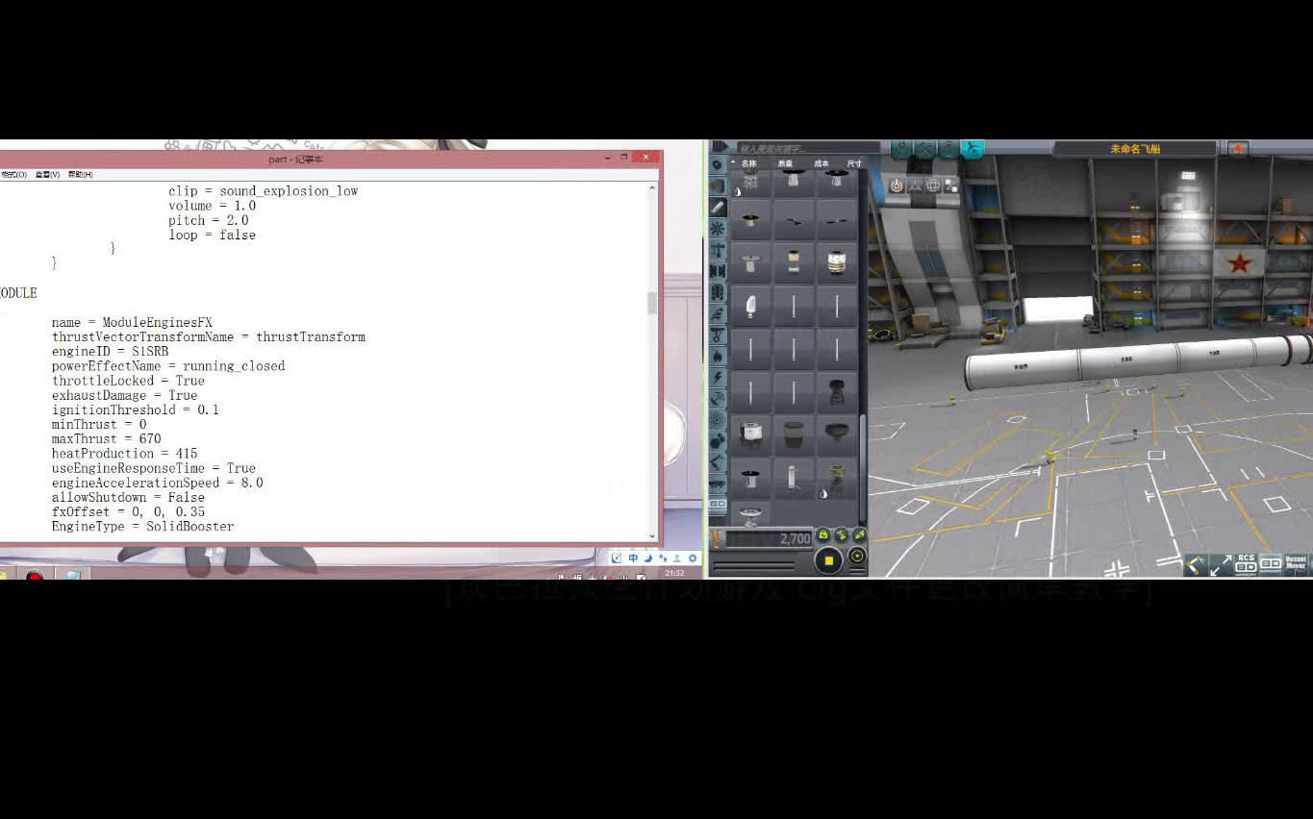1313x819 pixels.
Task: Click Notepad scrollbar up arrow
Action: pyautogui.click(x=653, y=188)
